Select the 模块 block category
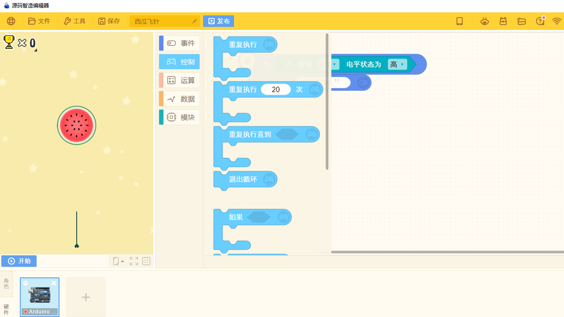 [x=179, y=117]
